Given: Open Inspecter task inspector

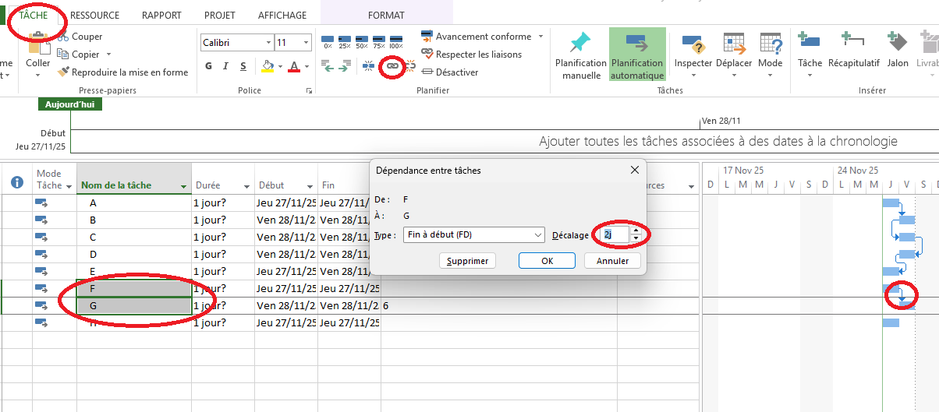Looking at the screenshot, I should [x=693, y=55].
